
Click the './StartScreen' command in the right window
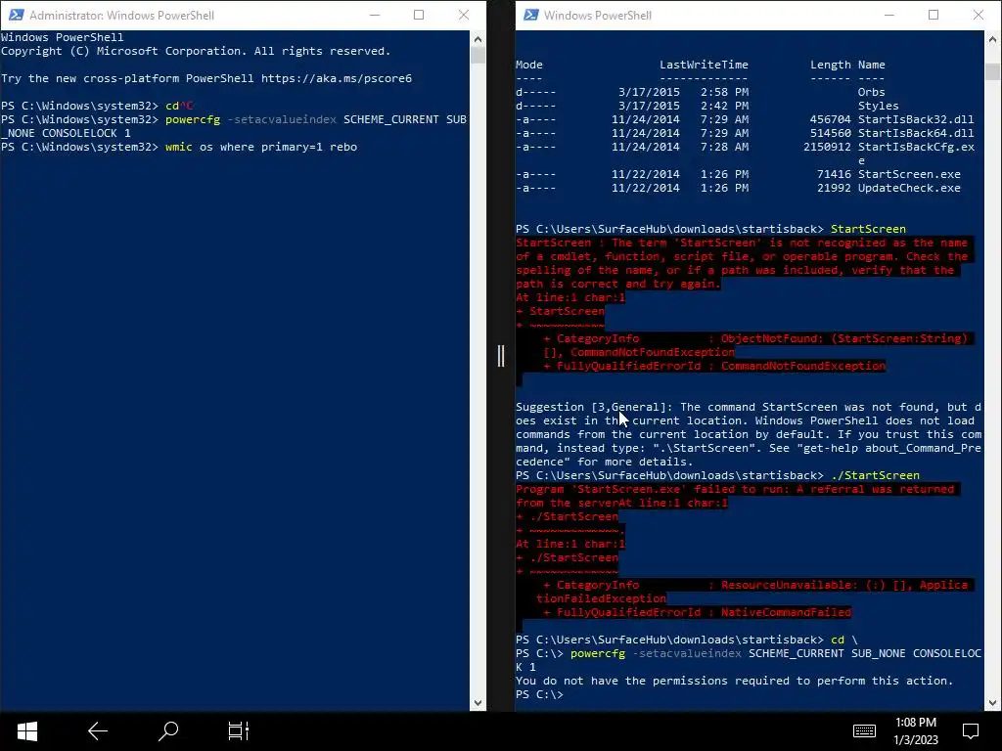click(x=875, y=475)
